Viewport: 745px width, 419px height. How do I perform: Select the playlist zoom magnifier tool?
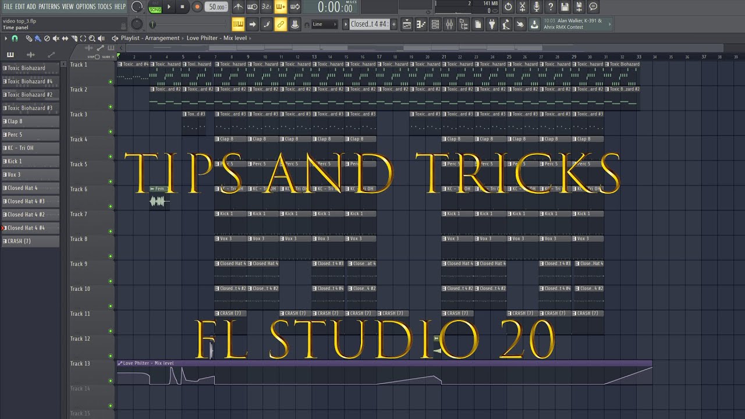pyautogui.click(x=93, y=38)
